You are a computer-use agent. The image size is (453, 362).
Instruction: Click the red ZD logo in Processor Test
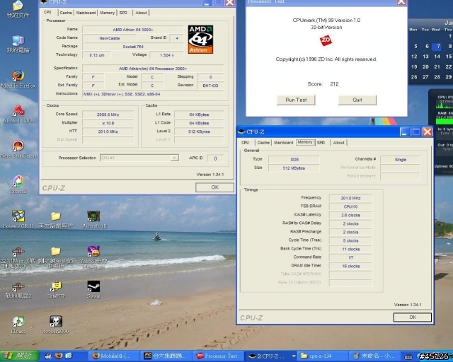(x=326, y=40)
